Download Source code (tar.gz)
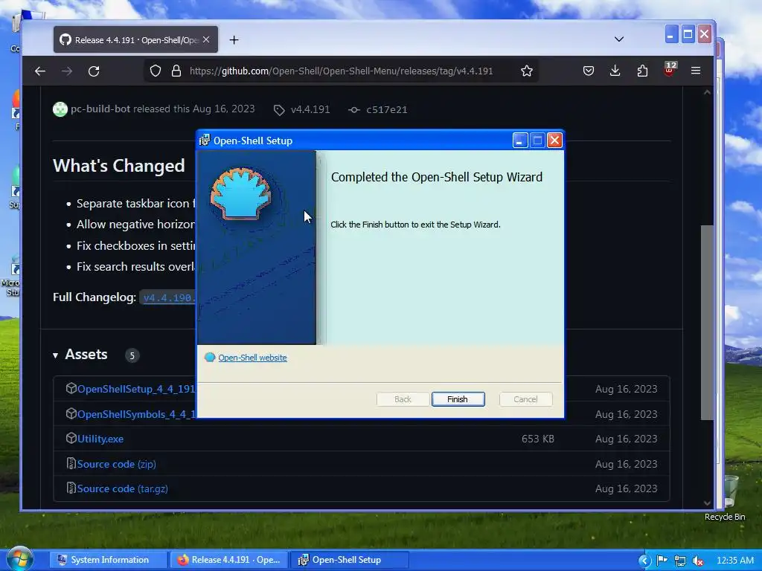The width and height of the screenshot is (762, 571). coord(123,489)
